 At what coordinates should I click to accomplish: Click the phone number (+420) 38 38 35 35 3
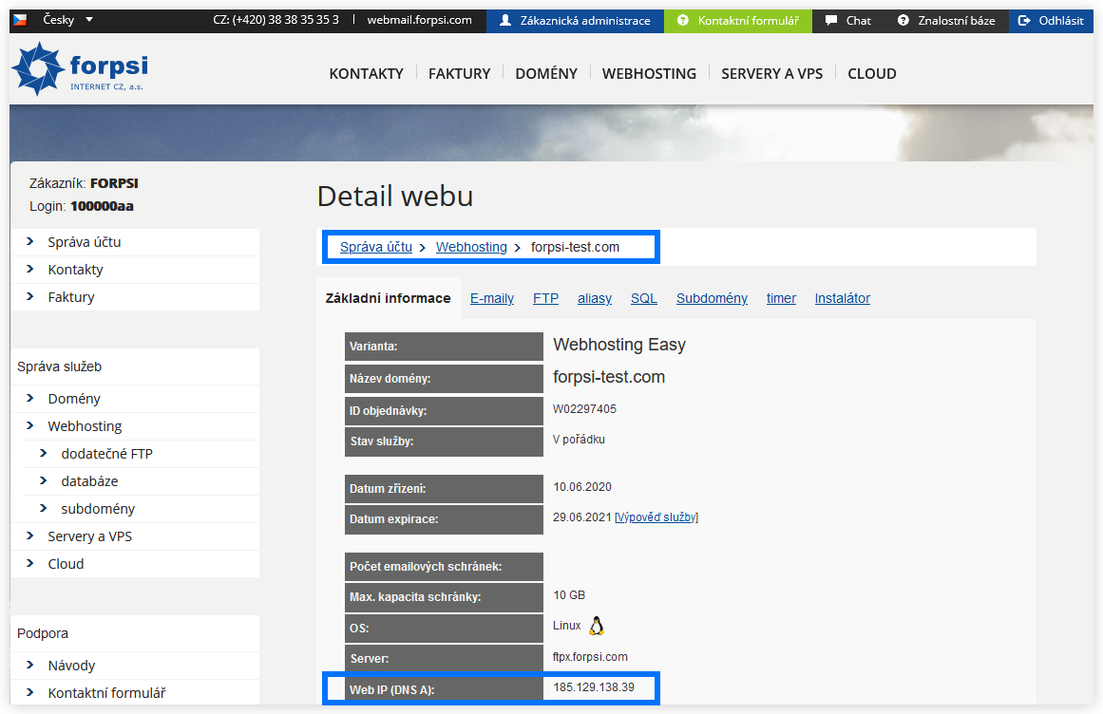[286, 20]
